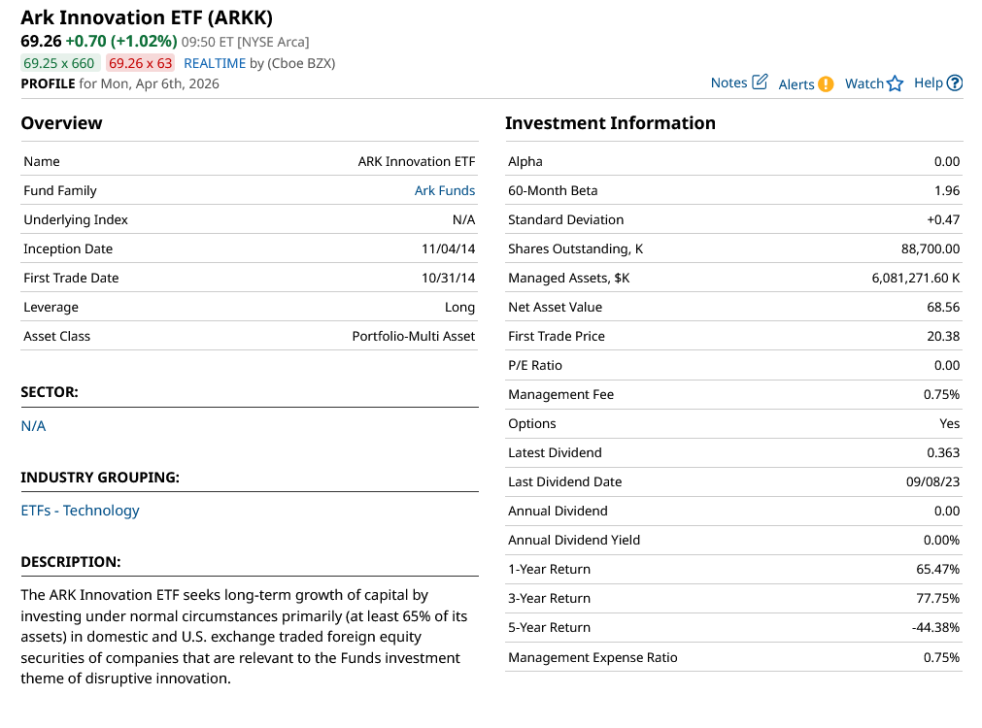
Task: Click the Notes edit pencil icon
Action: click(761, 83)
